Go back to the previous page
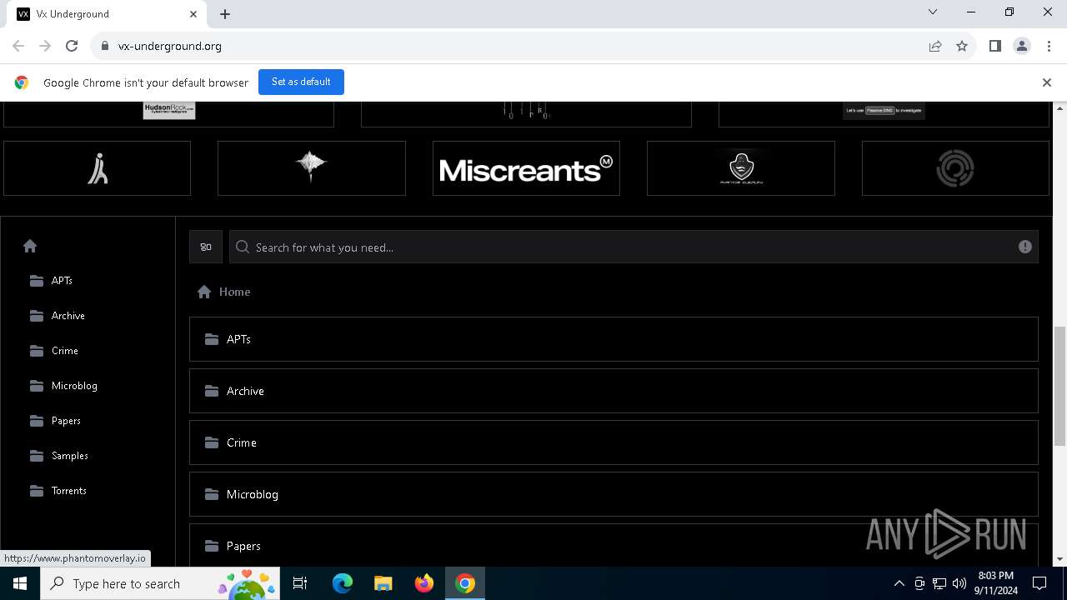1067x600 pixels. [18, 46]
